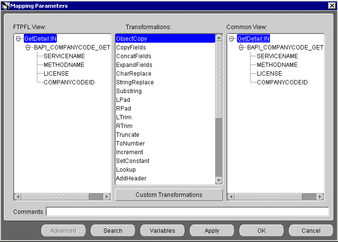The width and height of the screenshot is (338, 242).
Task: Select COMPANYCODEID in FTPFL View
Action: (69, 82)
